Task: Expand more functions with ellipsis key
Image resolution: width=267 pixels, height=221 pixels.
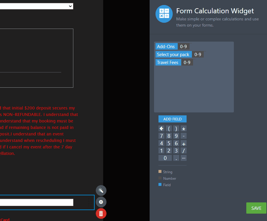Action: click(184, 158)
